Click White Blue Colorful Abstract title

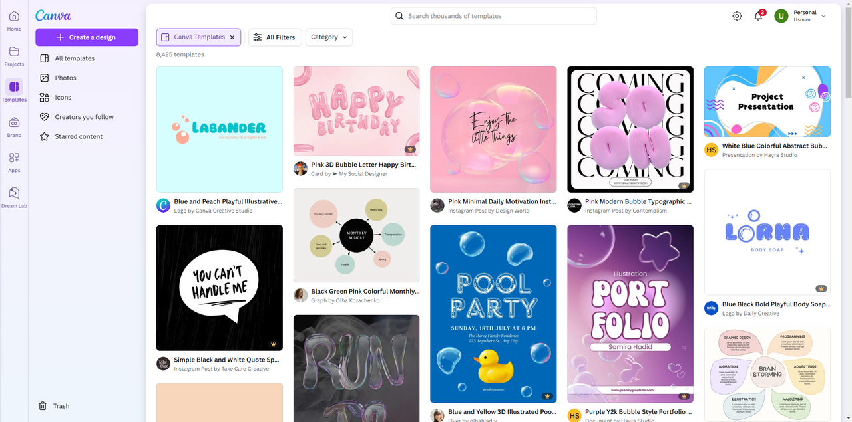pos(775,146)
